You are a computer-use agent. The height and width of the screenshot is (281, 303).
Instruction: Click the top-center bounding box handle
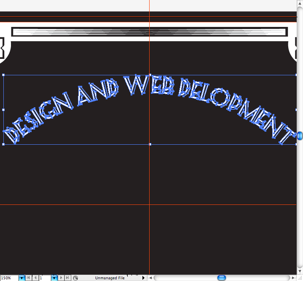pyautogui.click(x=150, y=75)
